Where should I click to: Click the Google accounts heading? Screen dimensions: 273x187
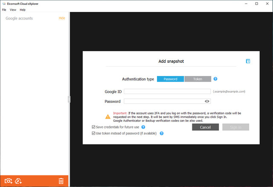coord(19,18)
